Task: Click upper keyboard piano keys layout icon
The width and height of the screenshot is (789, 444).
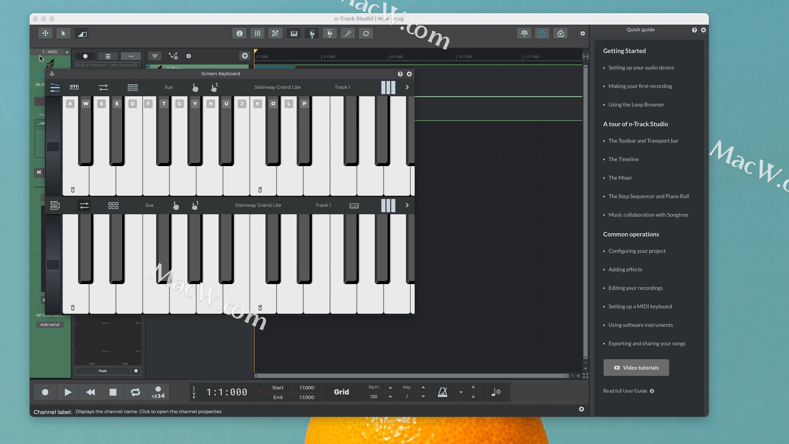Action: tap(74, 87)
